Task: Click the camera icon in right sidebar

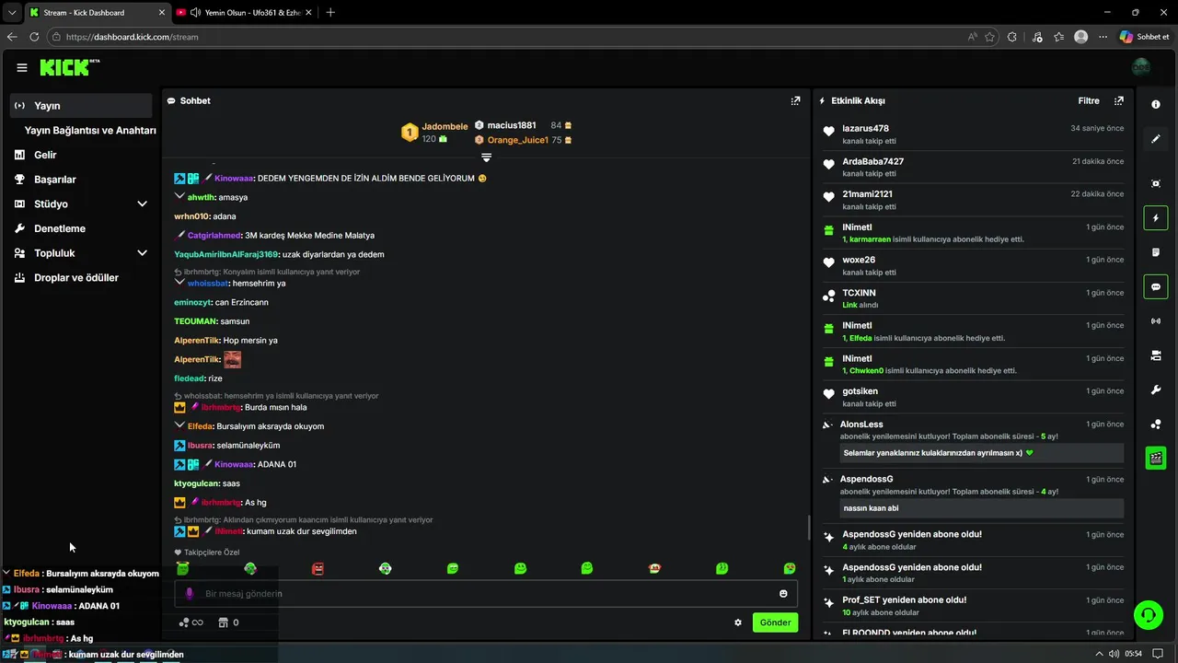Action: pos(1156,355)
